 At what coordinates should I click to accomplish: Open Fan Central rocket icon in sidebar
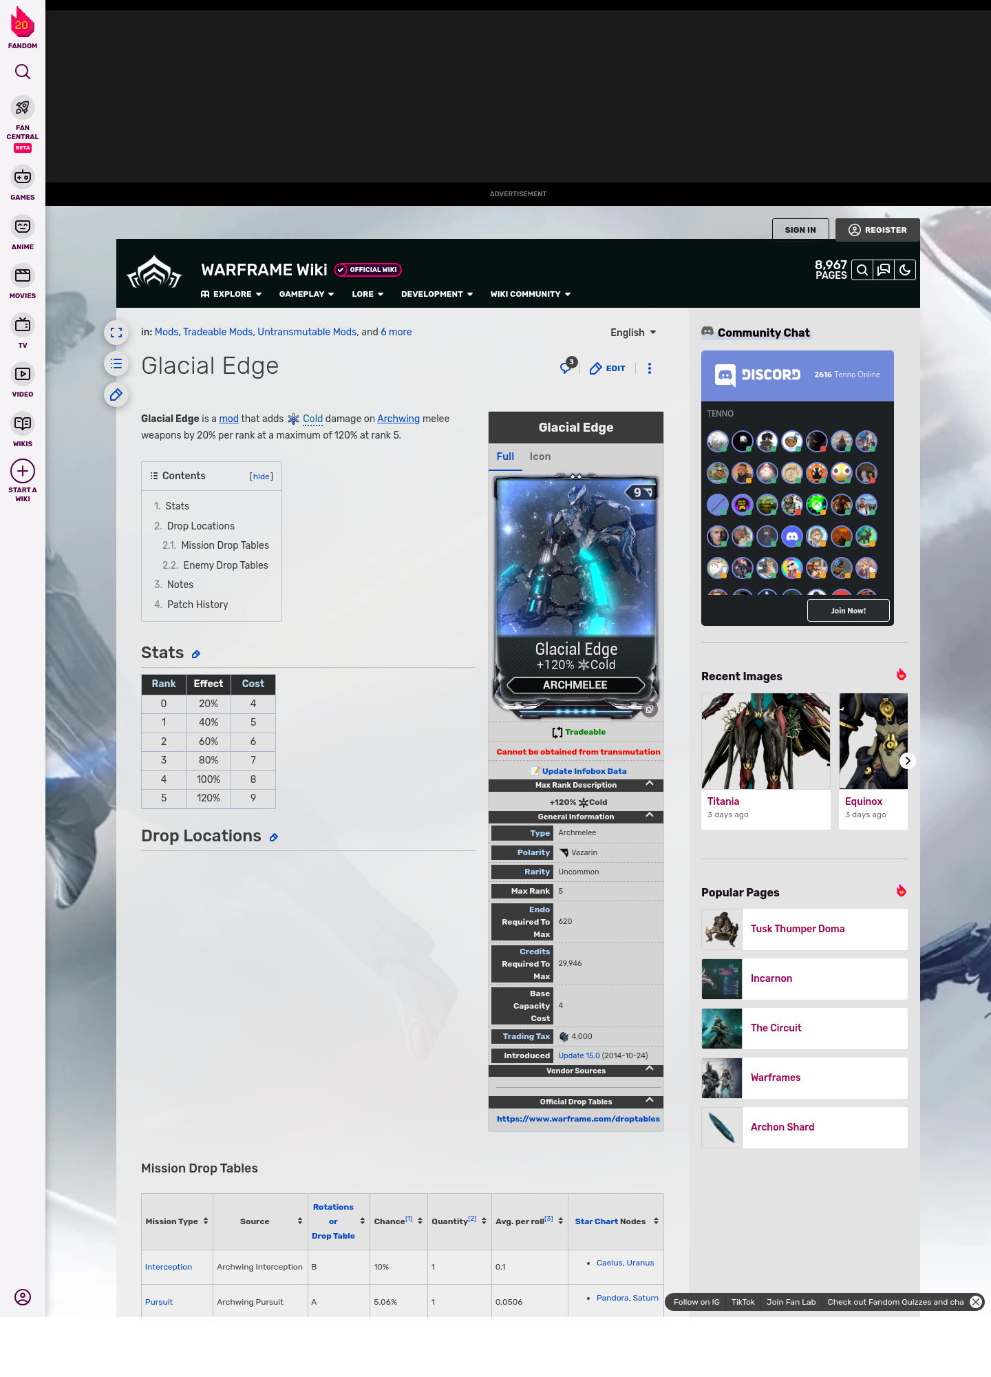(x=23, y=108)
